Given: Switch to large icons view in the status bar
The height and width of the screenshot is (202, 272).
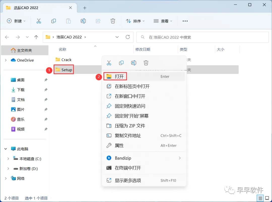Looking at the screenshot, I should pos(267,198).
